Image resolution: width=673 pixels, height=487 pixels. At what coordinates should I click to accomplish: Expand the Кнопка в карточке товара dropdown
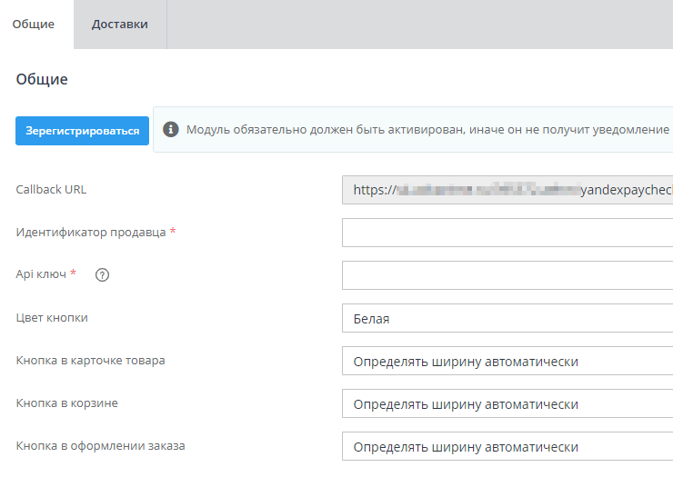[507, 362]
